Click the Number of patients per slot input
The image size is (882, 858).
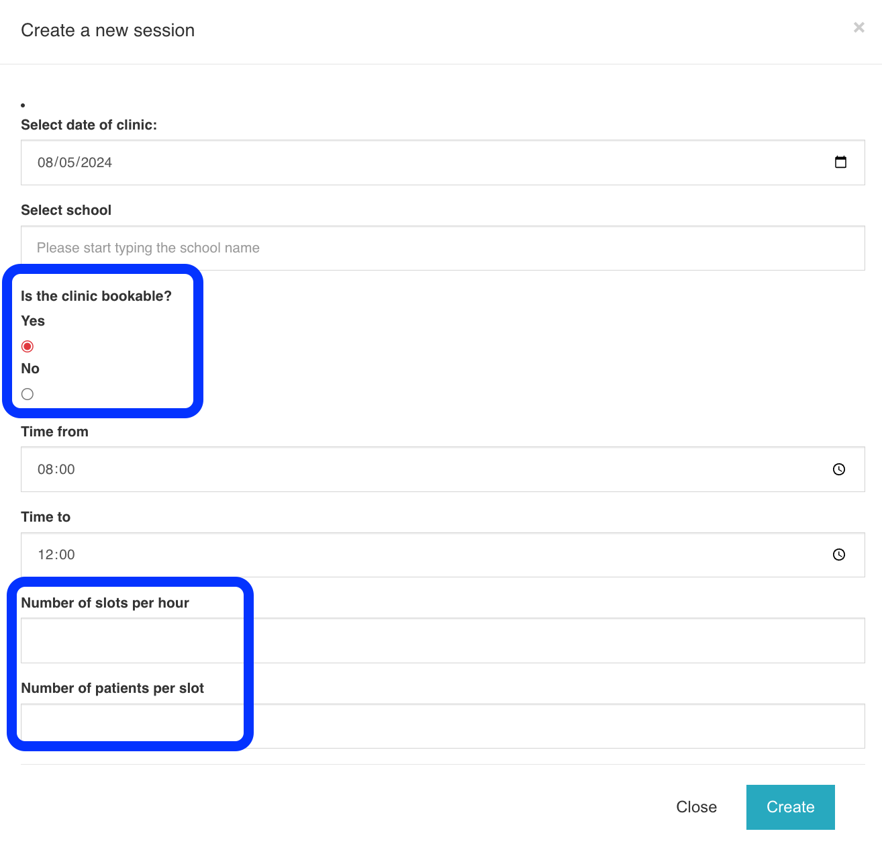(442, 726)
